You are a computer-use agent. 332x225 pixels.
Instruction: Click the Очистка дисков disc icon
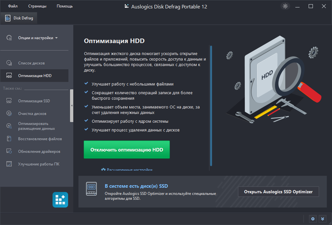pyautogui.click(x=9, y=113)
